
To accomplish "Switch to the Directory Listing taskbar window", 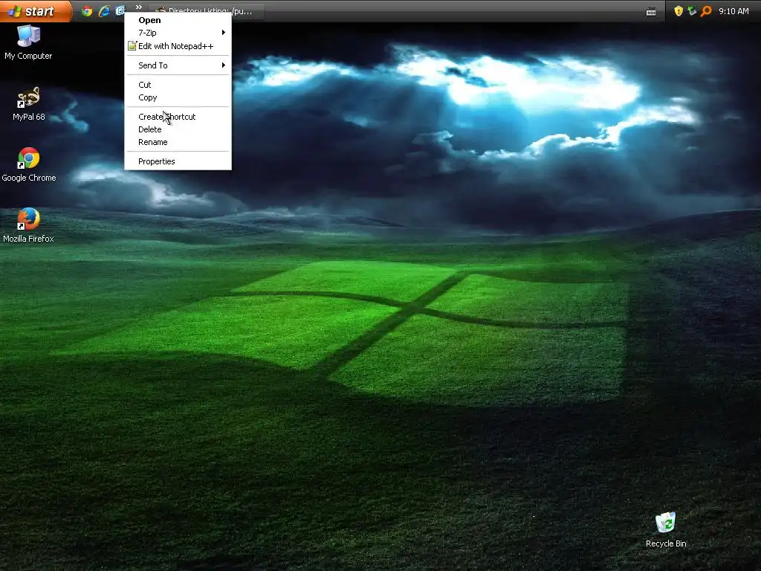I will pyautogui.click(x=207, y=11).
